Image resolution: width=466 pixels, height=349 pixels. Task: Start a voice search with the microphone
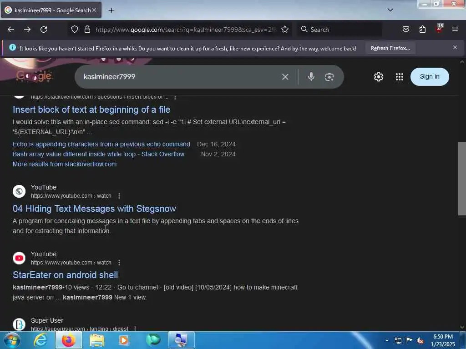[x=311, y=77]
